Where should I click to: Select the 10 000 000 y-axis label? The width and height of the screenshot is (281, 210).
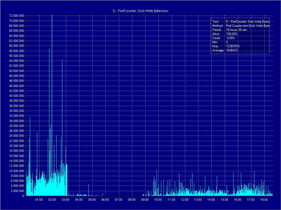coord(16,171)
